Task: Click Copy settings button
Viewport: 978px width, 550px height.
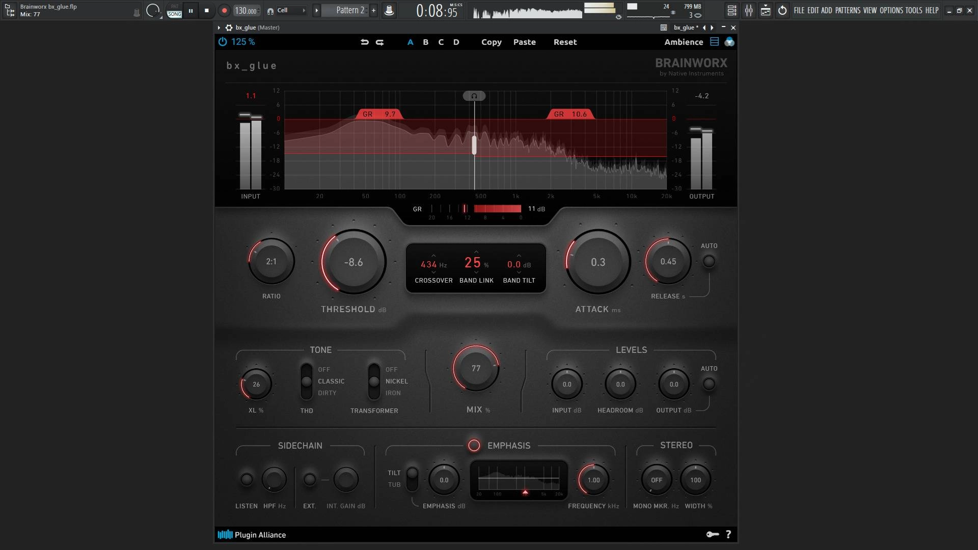Action: [492, 42]
